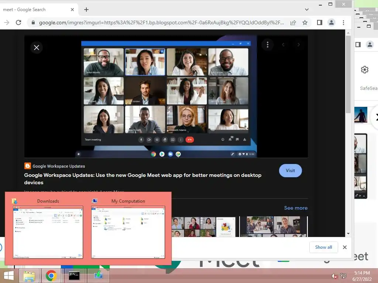Select the meet - Google Search tab

coord(39,10)
